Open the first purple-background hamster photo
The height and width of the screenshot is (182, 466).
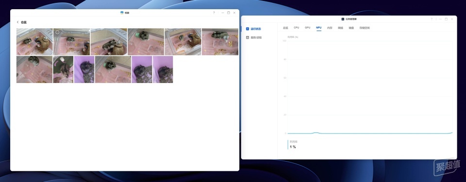click(x=84, y=69)
